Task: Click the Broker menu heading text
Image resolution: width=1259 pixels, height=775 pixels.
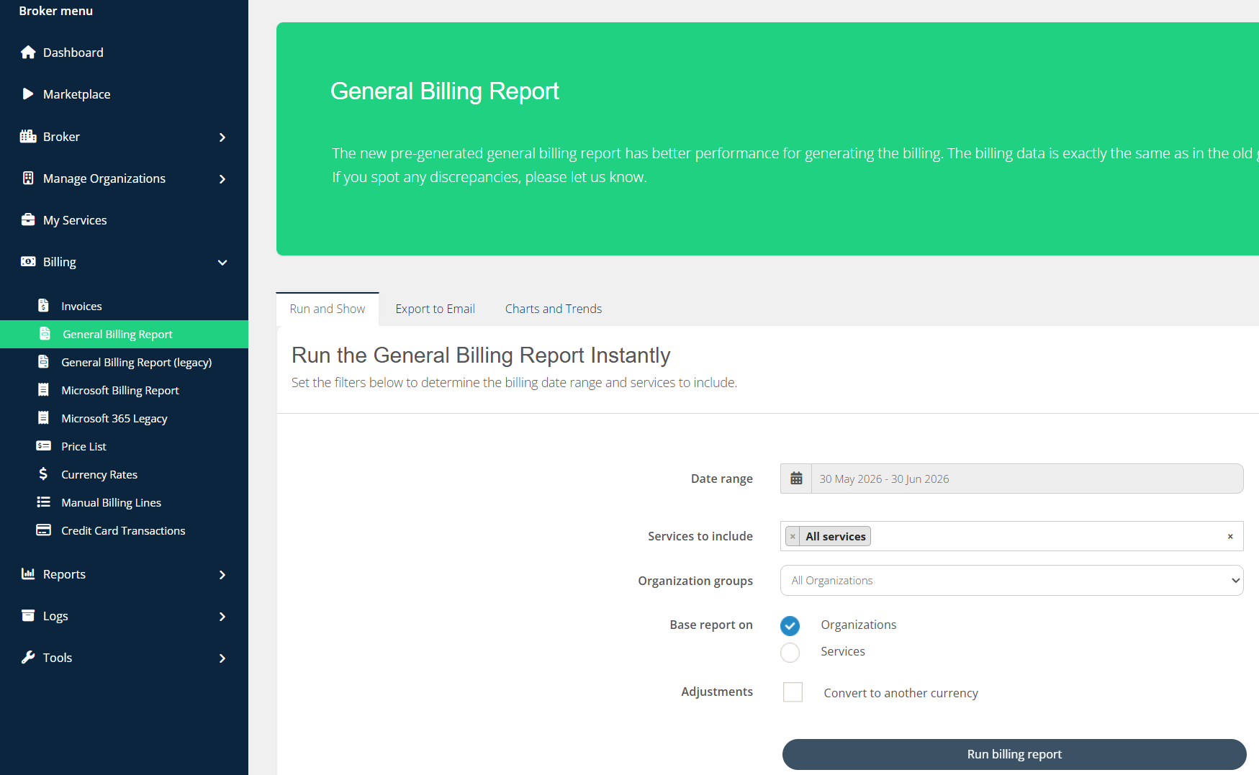Action: tap(56, 11)
